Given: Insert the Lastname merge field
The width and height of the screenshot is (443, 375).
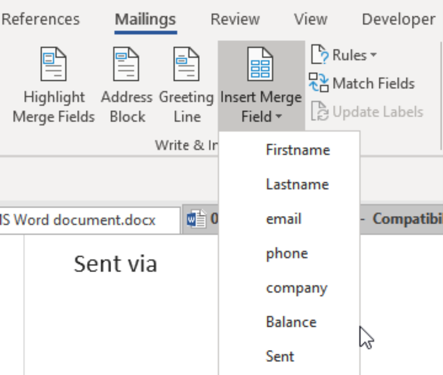Looking at the screenshot, I should [x=297, y=184].
